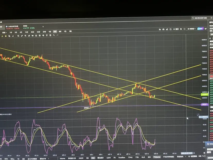Activate the zoom magnifier tool
Screen dimensions: 213x160
pos(25,36)
